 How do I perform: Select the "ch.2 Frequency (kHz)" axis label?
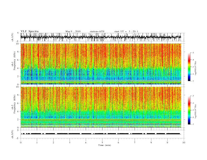(14, 104)
